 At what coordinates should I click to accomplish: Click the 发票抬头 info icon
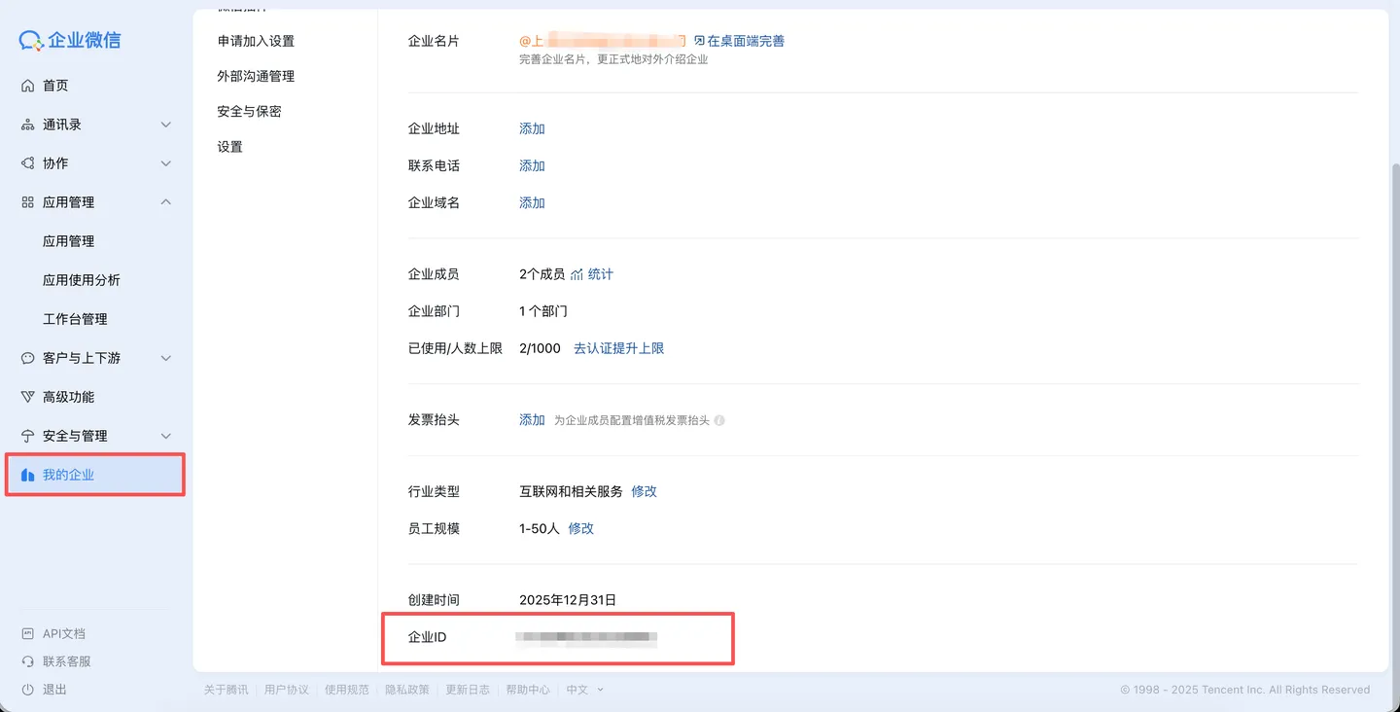pyautogui.click(x=719, y=421)
